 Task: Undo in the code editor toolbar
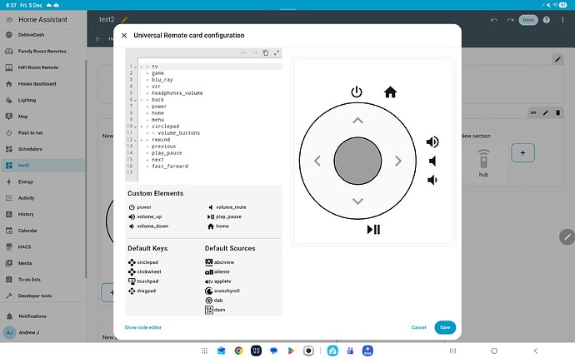pyautogui.click(x=243, y=52)
